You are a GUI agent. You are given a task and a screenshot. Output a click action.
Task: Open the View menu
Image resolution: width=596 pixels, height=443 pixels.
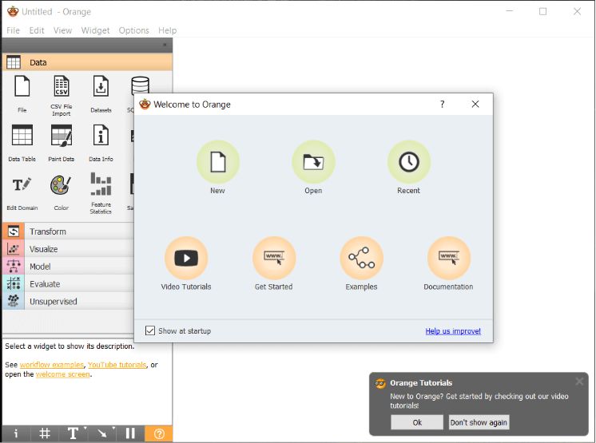[x=62, y=30]
